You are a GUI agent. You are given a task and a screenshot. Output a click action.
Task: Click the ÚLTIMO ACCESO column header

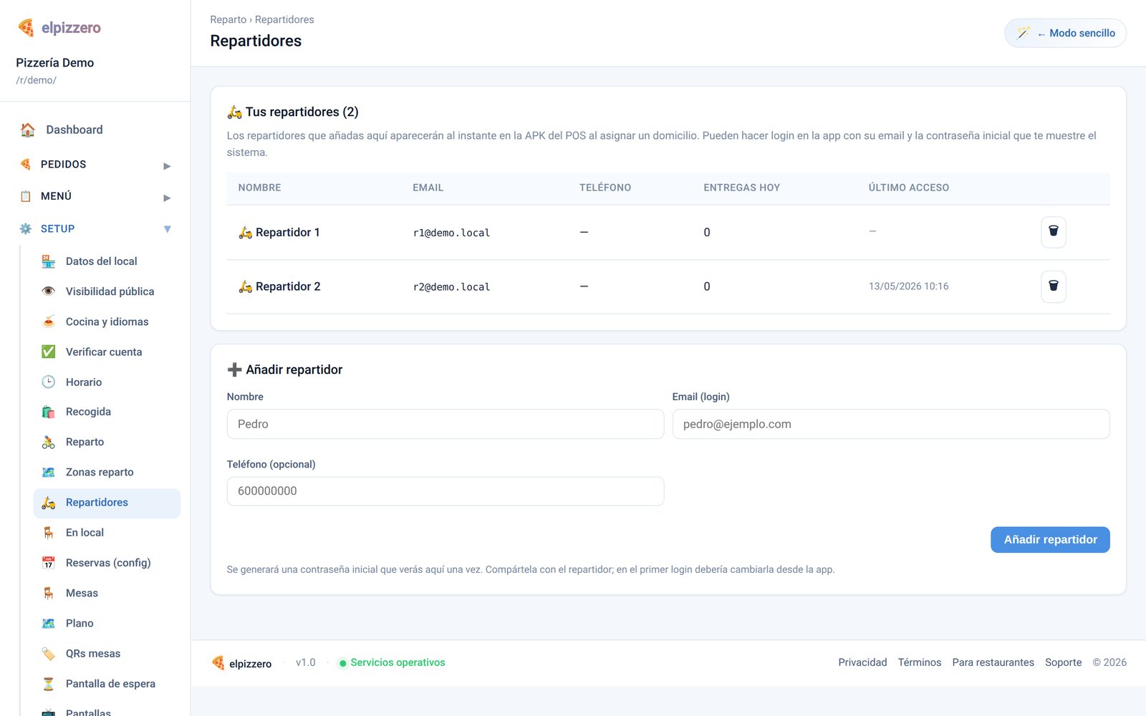(x=908, y=188)
